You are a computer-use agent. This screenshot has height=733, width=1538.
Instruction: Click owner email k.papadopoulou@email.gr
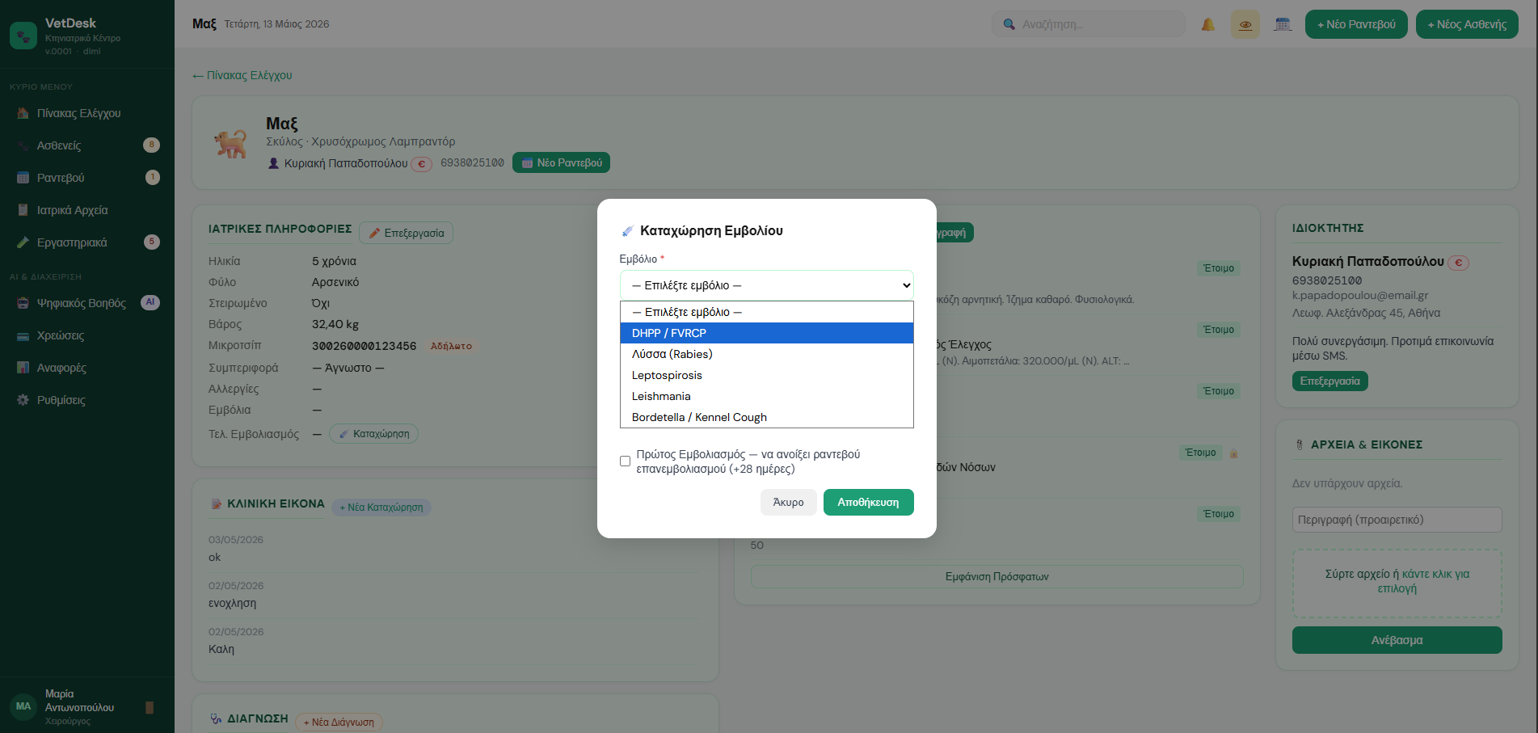click(x=1360, y=296)
